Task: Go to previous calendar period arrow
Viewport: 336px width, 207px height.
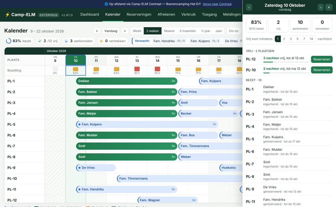Action: point(97,31)
